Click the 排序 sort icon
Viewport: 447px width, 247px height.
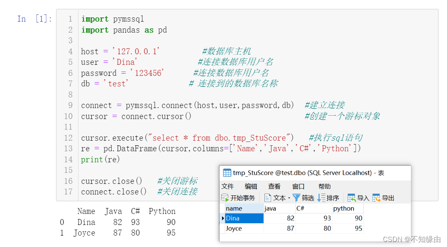[321, 198]
